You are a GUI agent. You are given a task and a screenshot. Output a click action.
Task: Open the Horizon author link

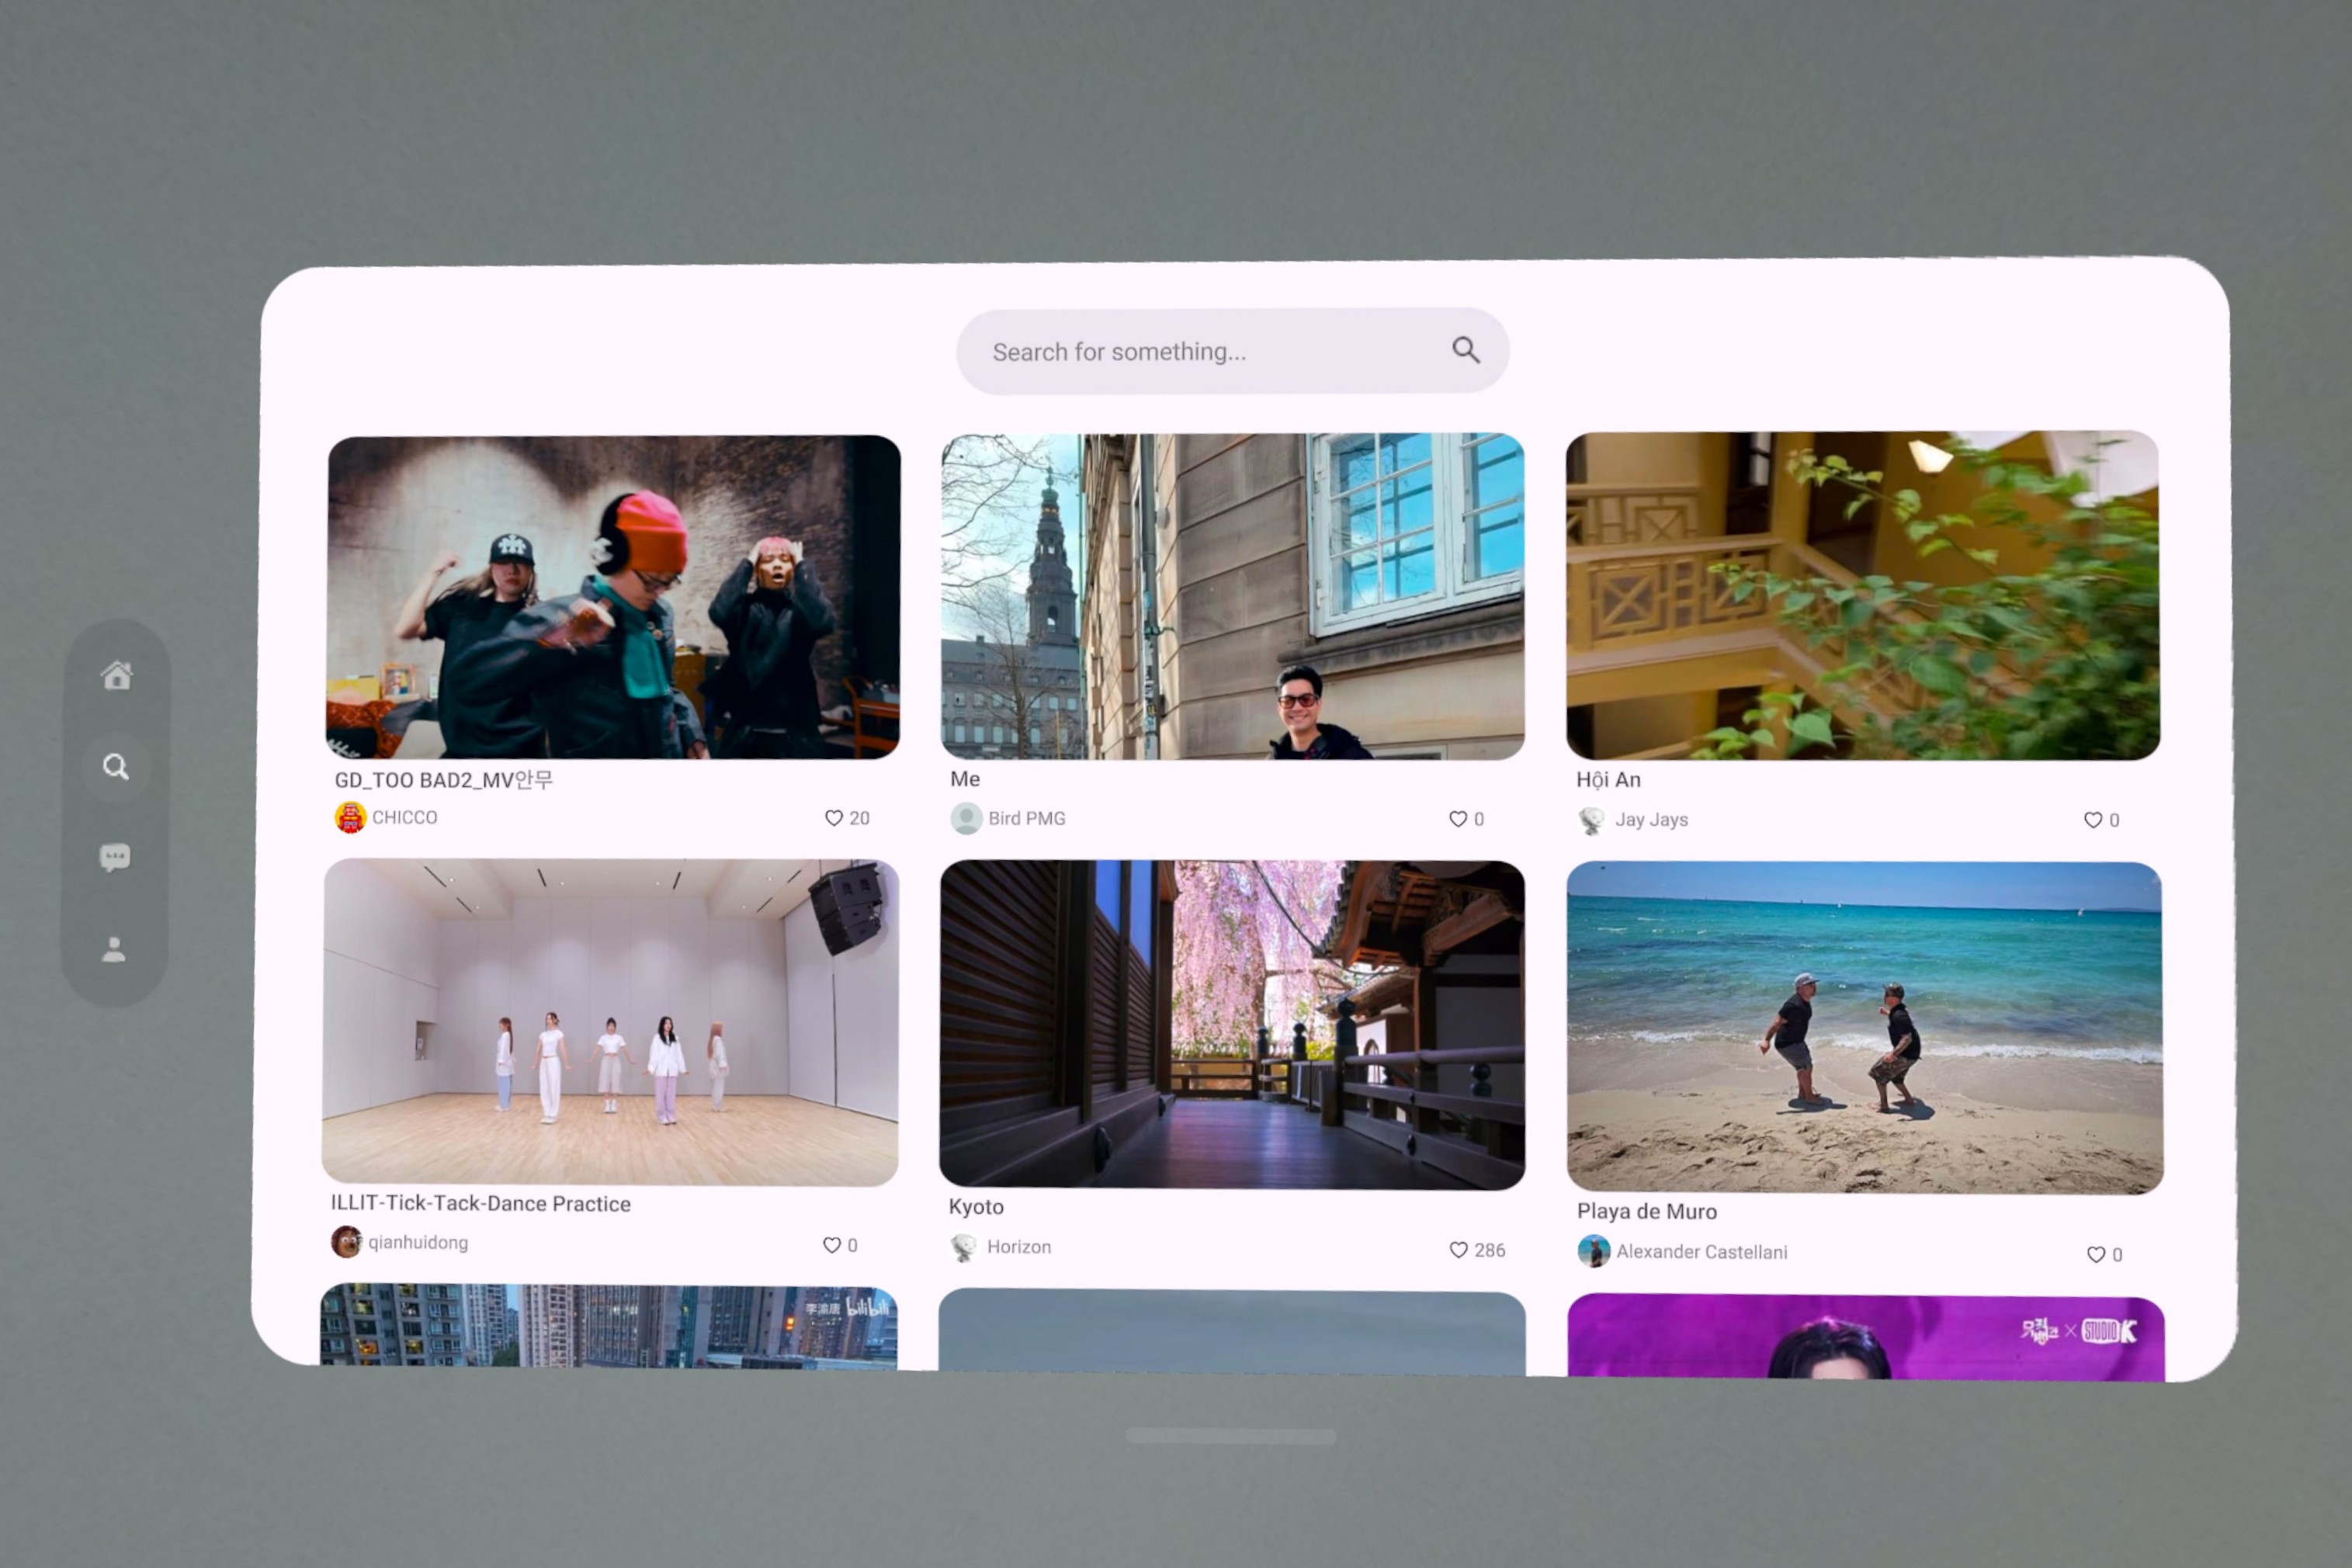[x=1018, y=1247]
